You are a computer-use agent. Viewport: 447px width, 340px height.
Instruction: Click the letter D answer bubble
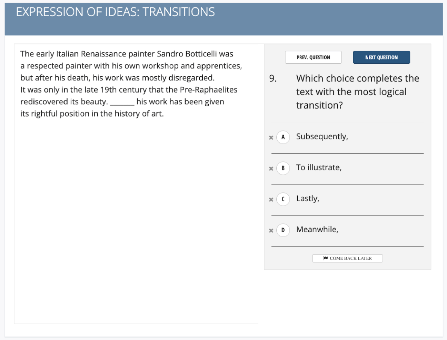click(283, 230)
